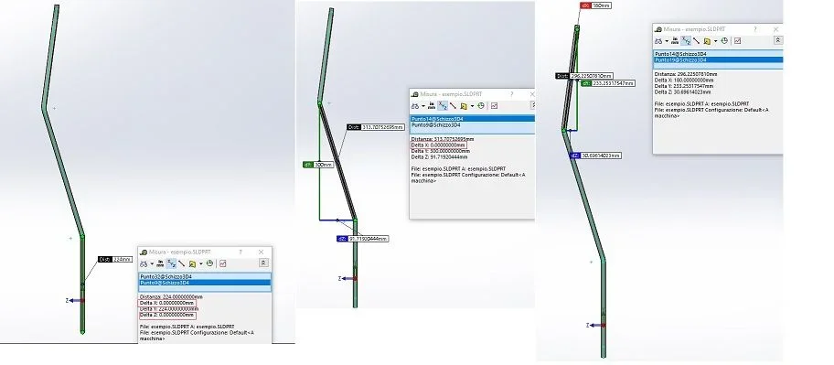Viewport: 834px width, 365px height.
Task: Click the 'dZ: 30.69614023mm' blue callout
Action: [x=595, y=156]
